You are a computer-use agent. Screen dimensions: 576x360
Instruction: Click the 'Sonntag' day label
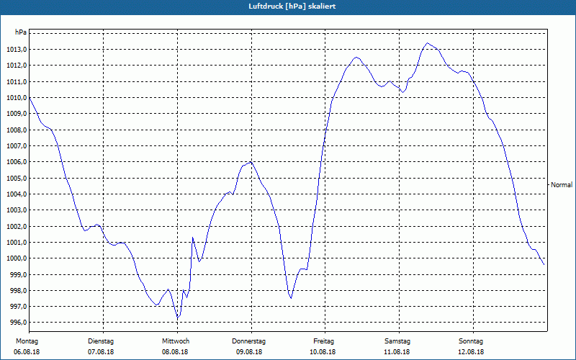471,341
